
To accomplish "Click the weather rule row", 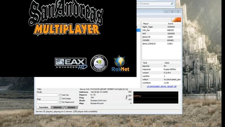I will tap(162, 76).
